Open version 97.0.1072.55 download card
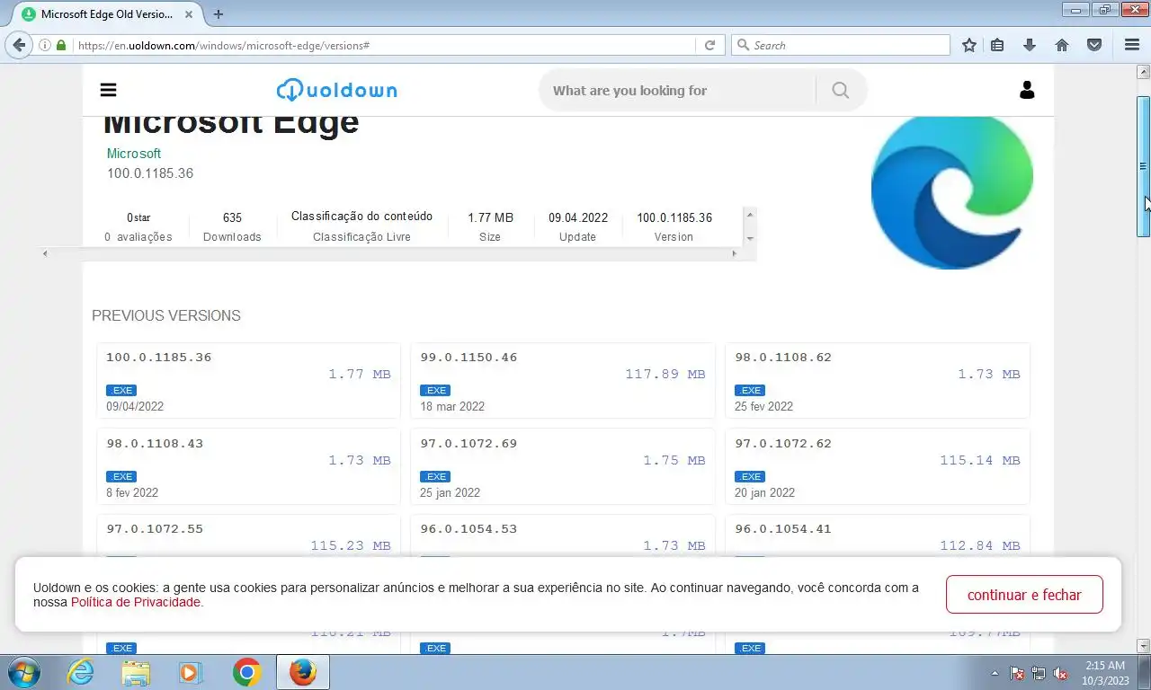 248,536
